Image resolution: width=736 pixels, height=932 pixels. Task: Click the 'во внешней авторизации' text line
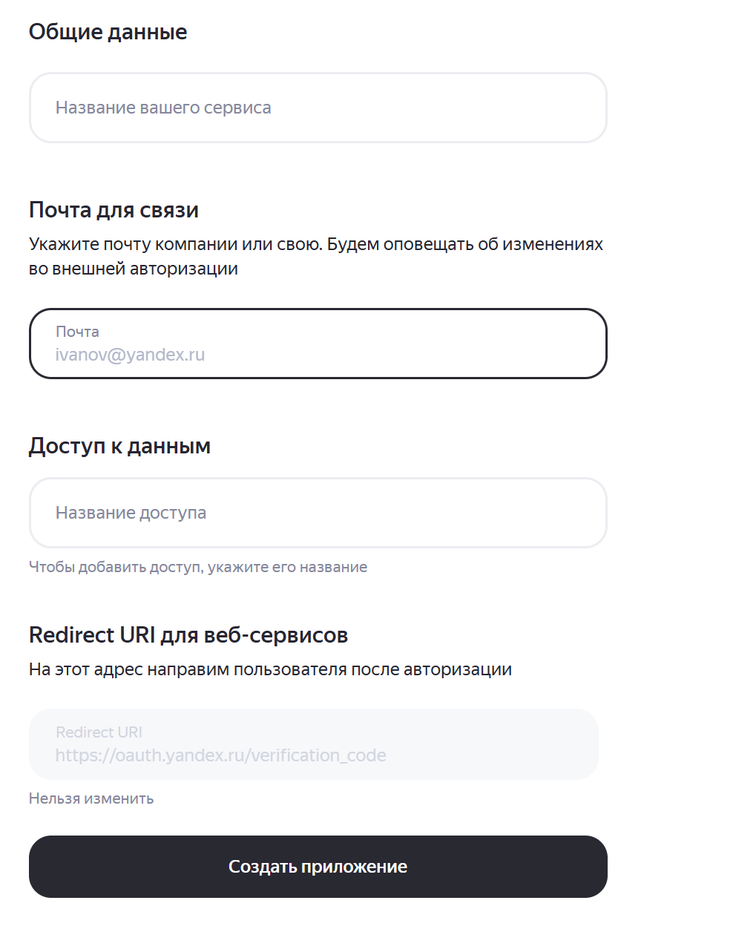coord(134,269)
